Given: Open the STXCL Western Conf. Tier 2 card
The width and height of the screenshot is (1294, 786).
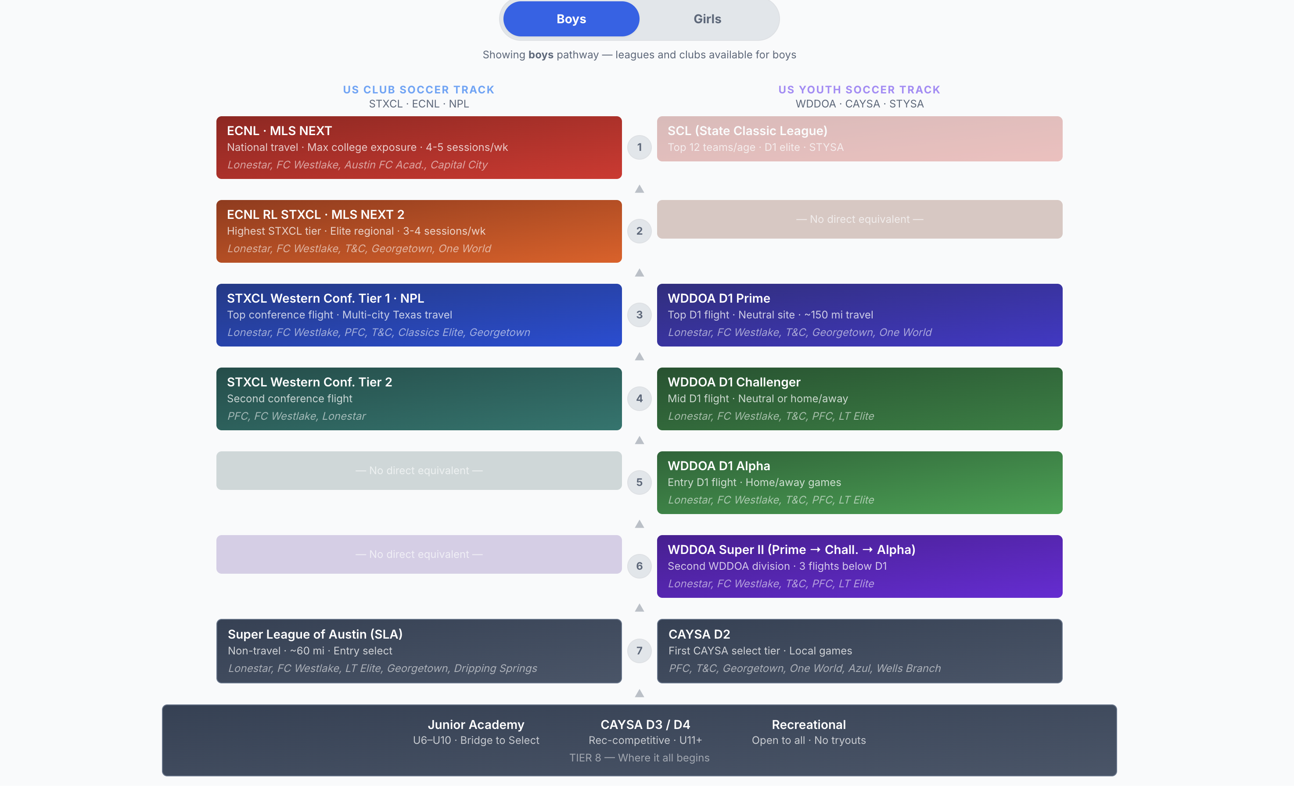Looking at the screenshot, I should pyautogui.click(x=419, y=399).
